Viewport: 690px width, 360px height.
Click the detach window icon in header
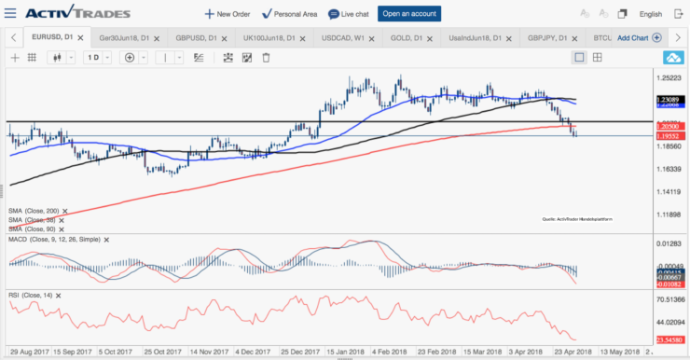[622, 14]
